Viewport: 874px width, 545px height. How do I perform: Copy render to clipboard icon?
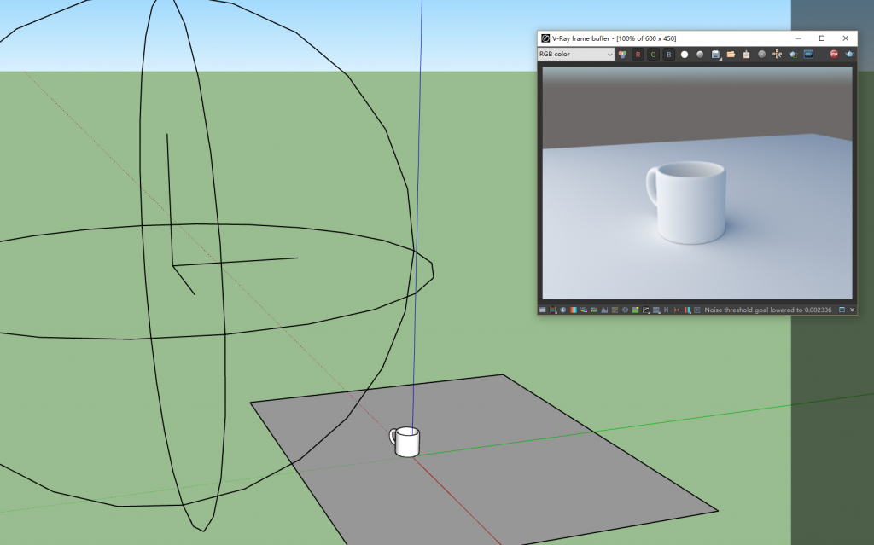(x=746, y=54)
